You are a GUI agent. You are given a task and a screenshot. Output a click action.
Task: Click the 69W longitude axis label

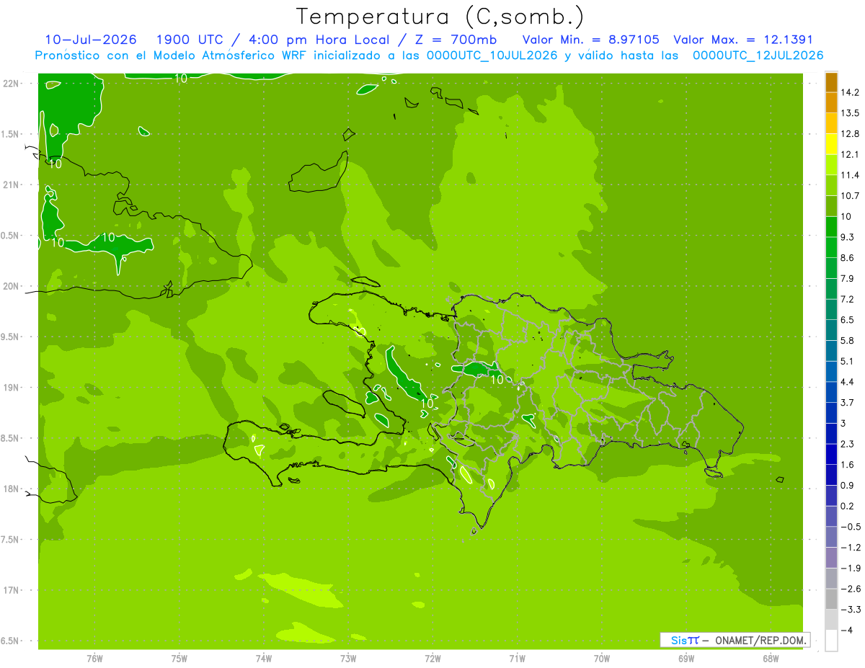point(686,659)
